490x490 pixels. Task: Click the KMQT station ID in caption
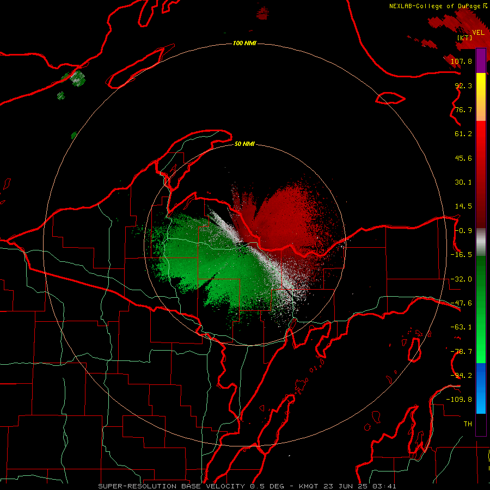tap(309, 486)
